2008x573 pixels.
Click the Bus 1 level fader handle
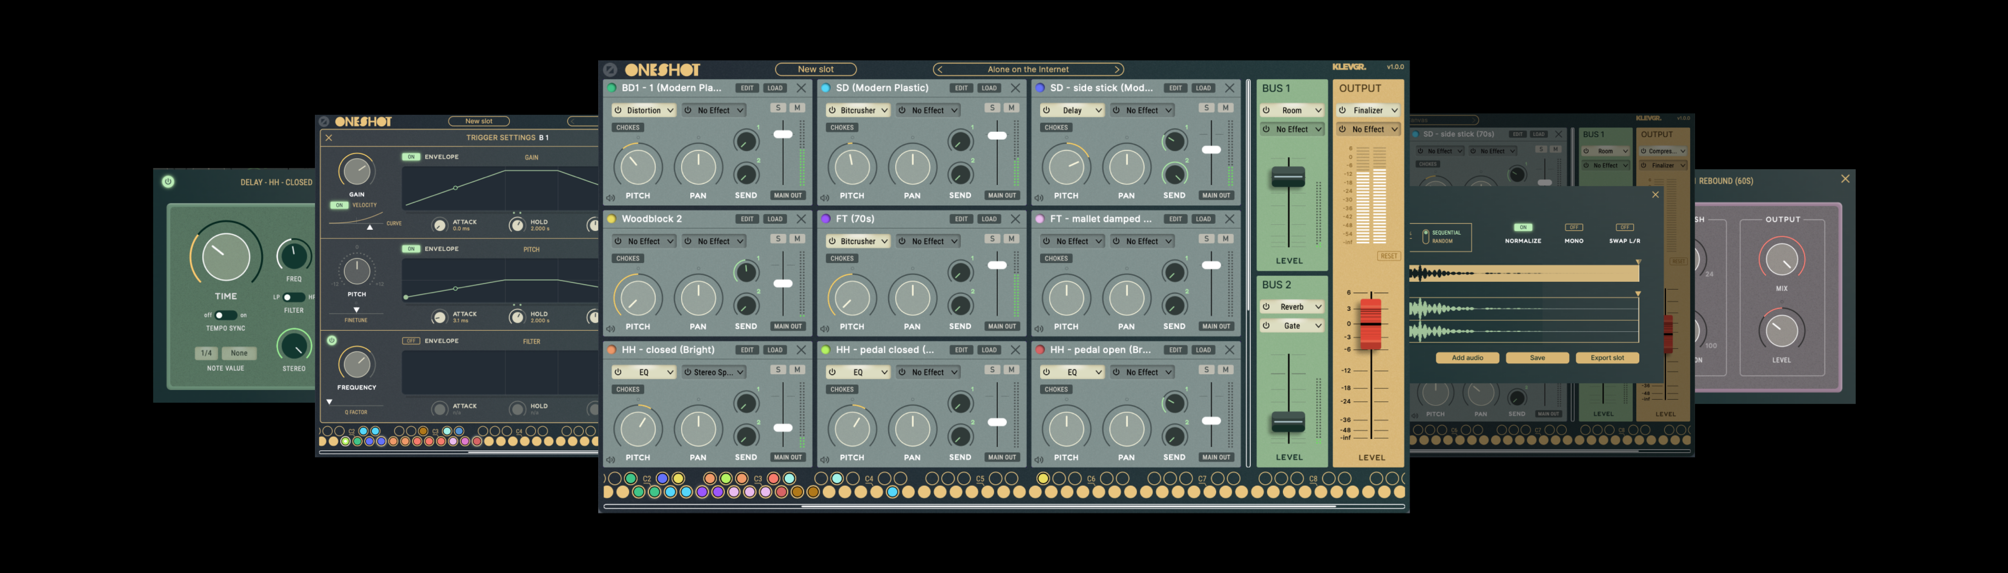[x=1288, y=177]
